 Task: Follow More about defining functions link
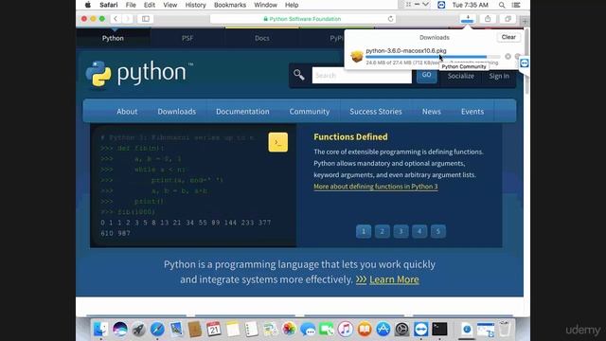point(376,187)
